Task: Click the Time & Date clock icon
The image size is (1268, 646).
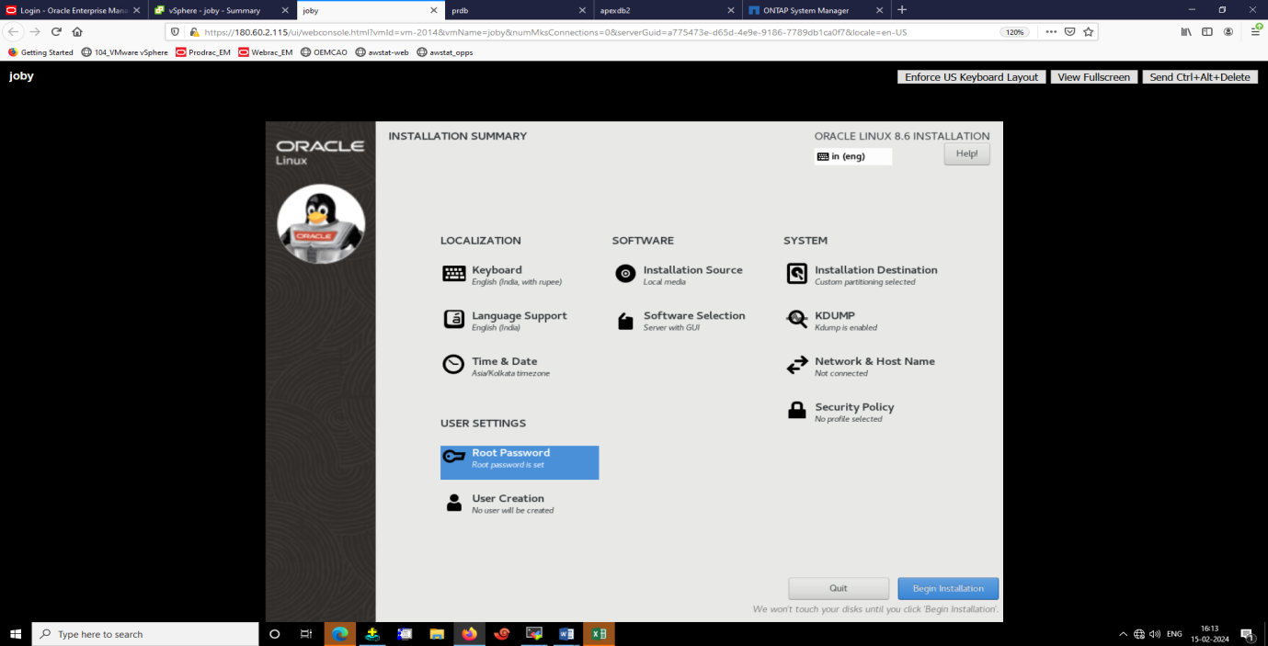Action: 453,365
